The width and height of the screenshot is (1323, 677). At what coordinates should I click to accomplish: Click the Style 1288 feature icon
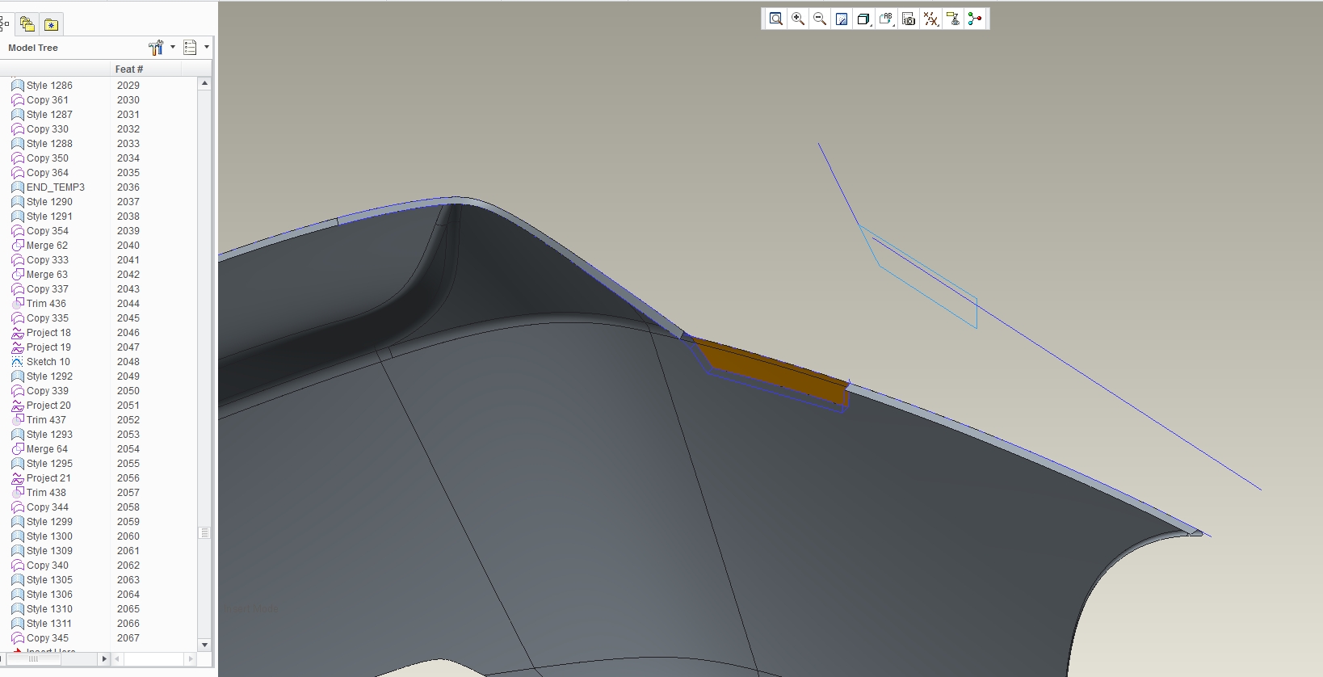coord(17,144)
